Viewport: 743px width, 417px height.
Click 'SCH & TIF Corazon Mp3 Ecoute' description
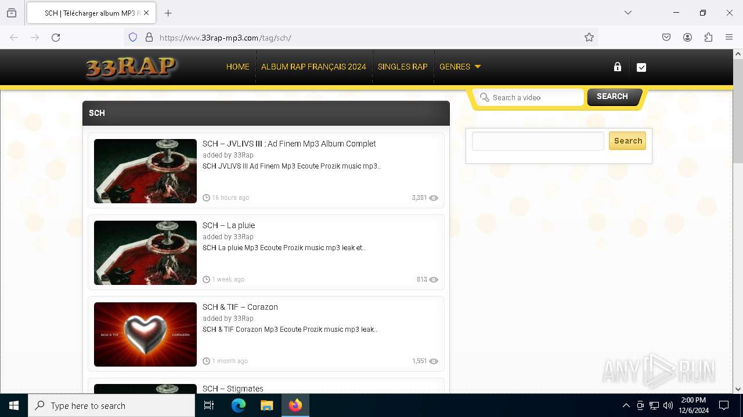[290, 330]
